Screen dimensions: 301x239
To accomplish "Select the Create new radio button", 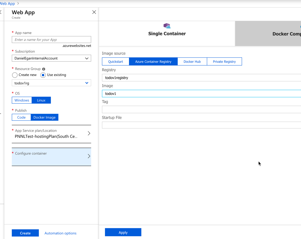I will pos(15,75).
